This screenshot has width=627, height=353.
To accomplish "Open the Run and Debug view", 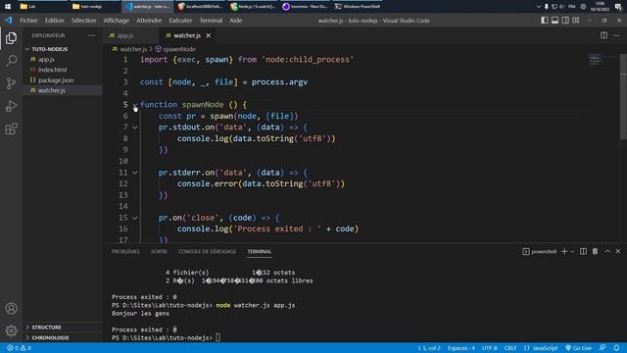I will [11, 106].
